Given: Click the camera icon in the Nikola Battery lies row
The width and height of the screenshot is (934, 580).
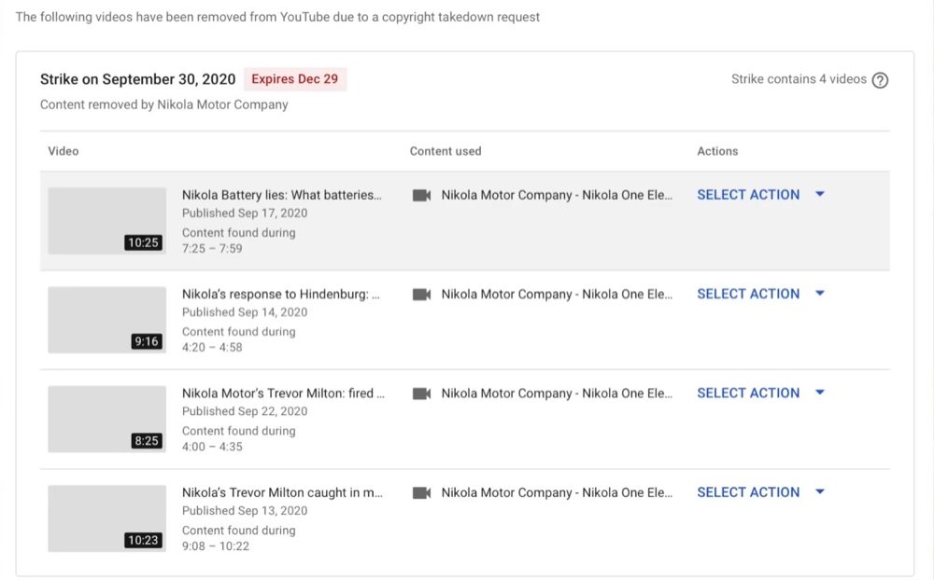Looking at the screenshot, I should [422, 195].
